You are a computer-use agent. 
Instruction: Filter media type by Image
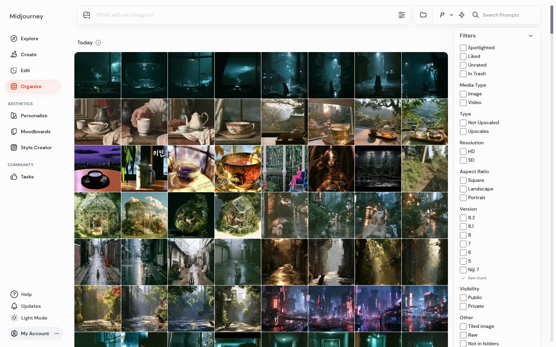tap(463, 94)
